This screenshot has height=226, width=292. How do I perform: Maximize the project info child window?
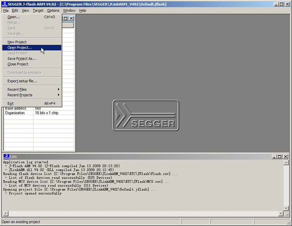(x=65, y=18)
